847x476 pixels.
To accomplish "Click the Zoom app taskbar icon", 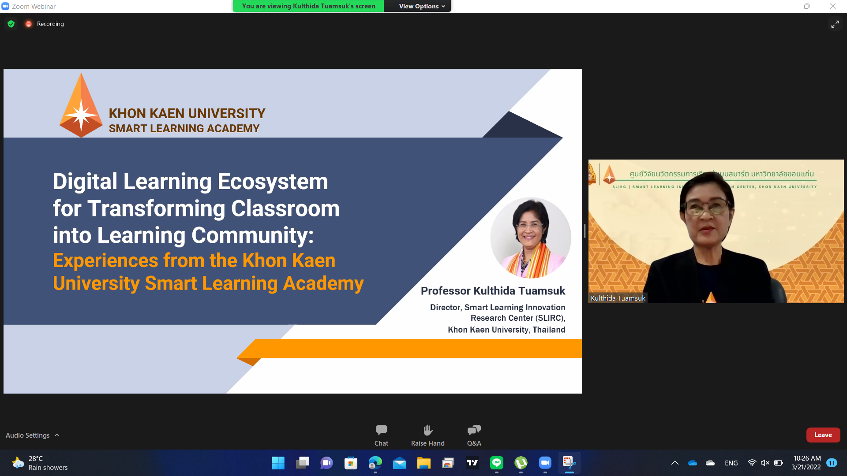I will pyautogui.click(x=545, y=463).
